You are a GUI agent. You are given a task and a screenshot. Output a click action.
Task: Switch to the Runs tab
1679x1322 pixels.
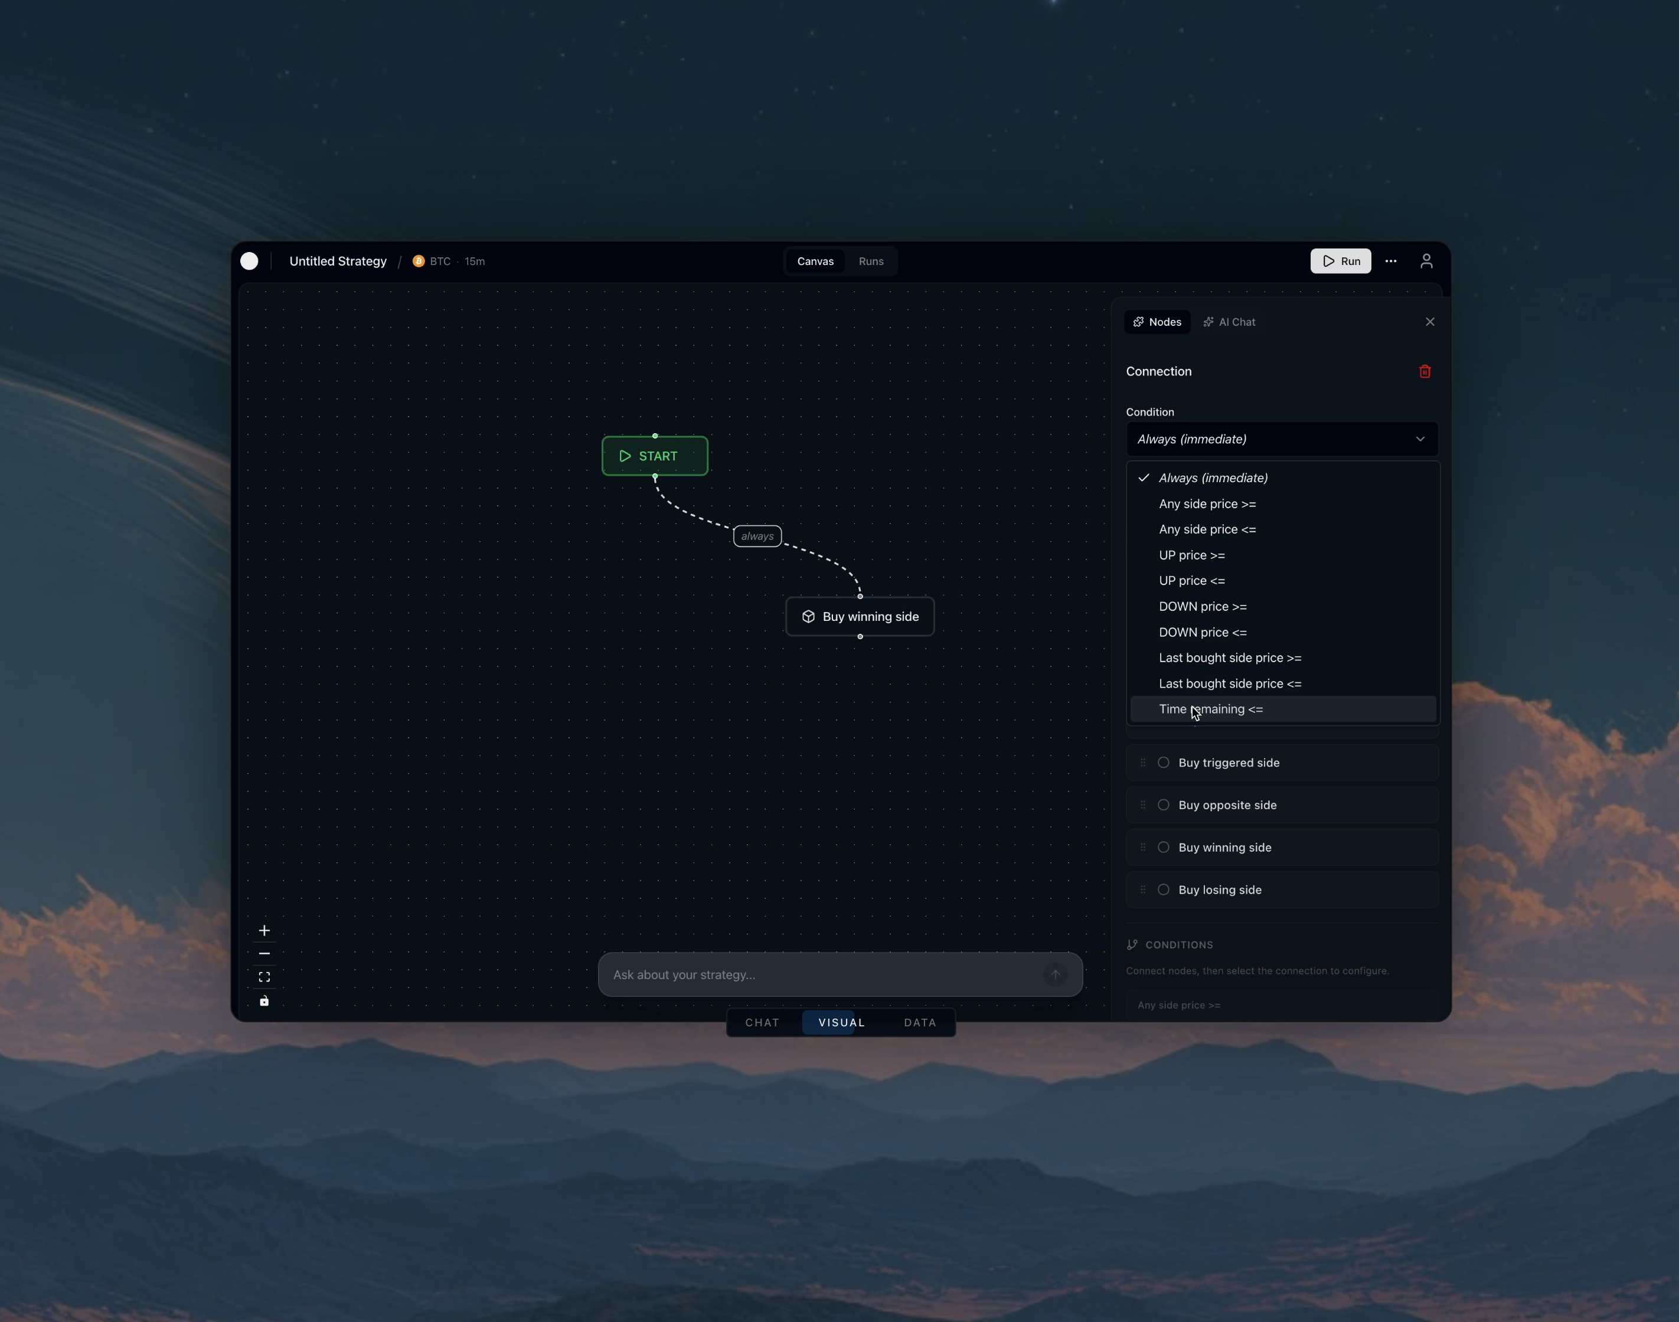pos(870,261)
